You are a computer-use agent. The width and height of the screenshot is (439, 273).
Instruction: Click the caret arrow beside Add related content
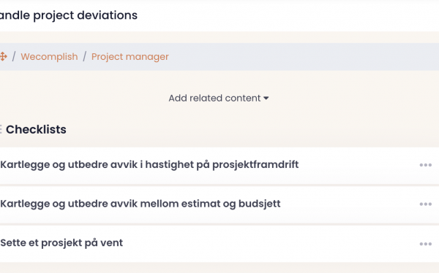266,98
